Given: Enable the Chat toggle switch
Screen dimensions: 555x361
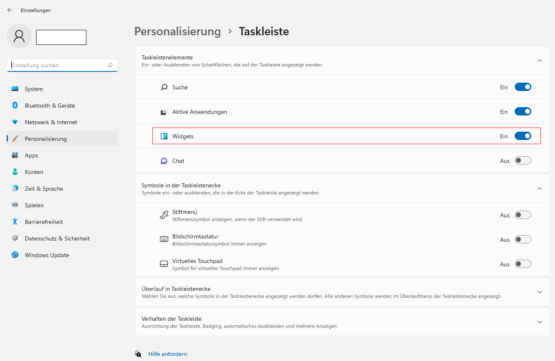Looking at the screenshot, I should pos(523,161).
